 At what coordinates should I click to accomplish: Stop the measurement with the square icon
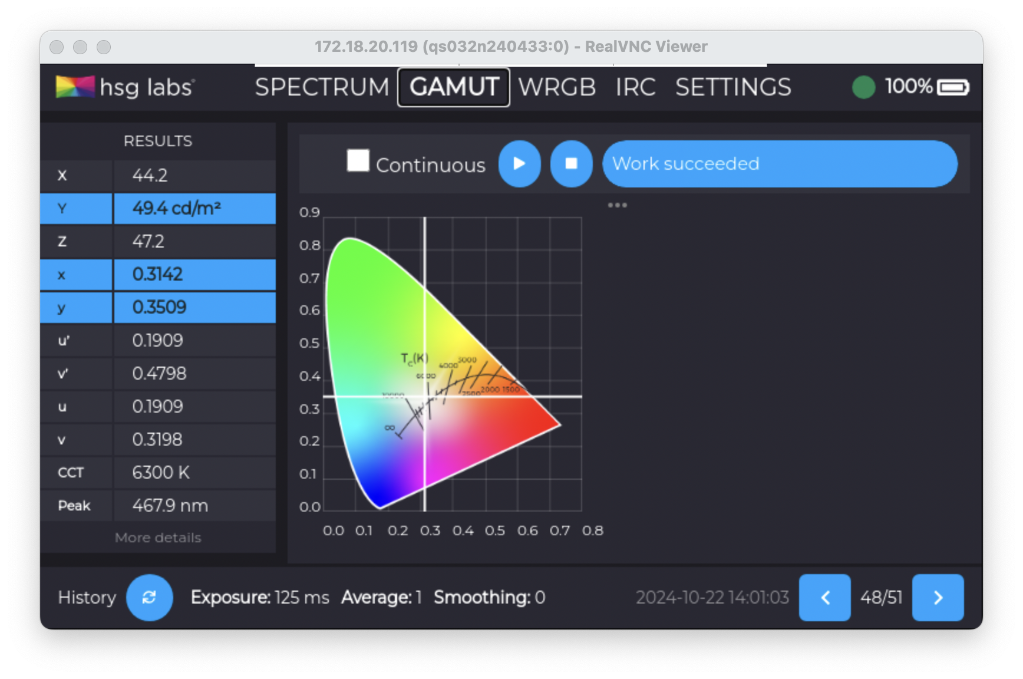coord(570,164)
